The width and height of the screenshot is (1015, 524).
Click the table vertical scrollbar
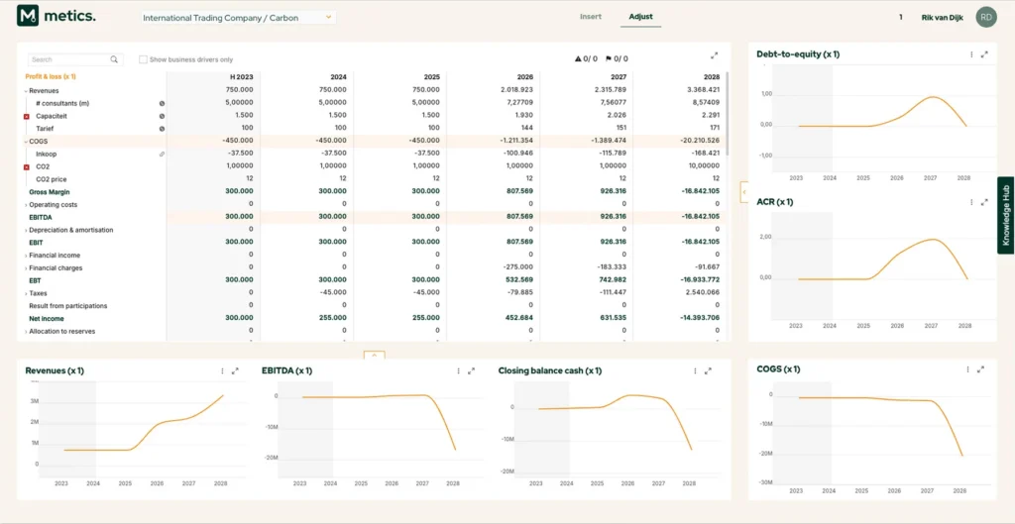(x=728, y=114)
